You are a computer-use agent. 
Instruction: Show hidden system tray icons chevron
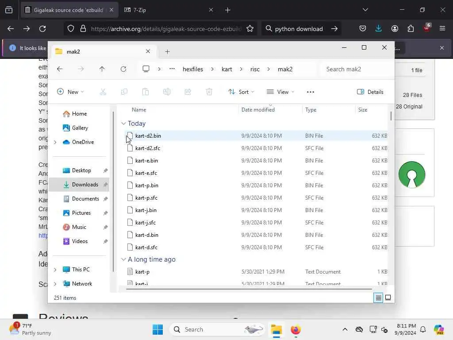pos(345,329)
